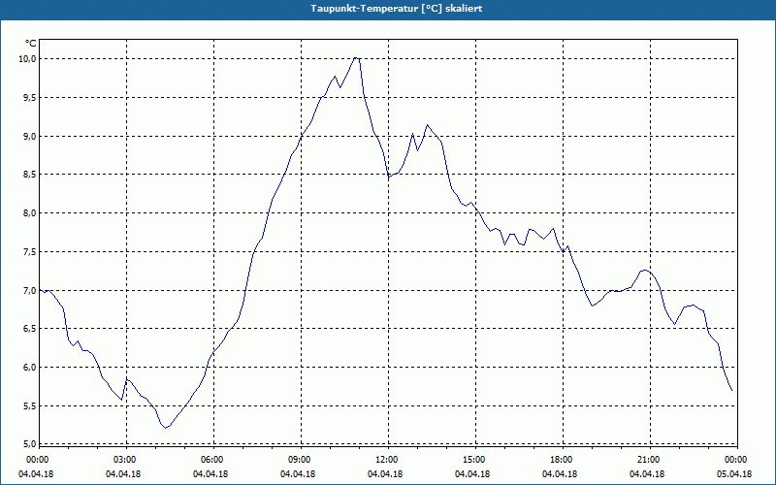
Task: Click the 9,5 y-axis label
Action: (x=29, y=98)
